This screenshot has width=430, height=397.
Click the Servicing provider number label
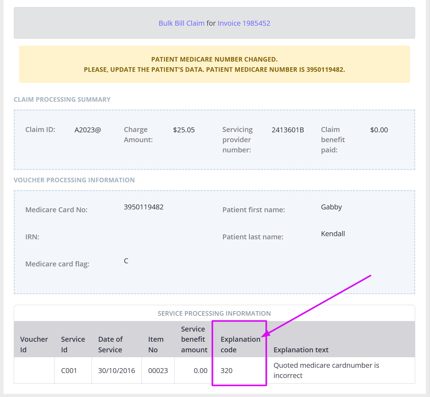point(237,140)
